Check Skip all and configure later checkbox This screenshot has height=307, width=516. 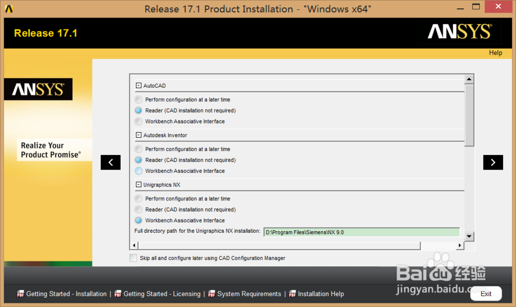(x=133, y=258)
